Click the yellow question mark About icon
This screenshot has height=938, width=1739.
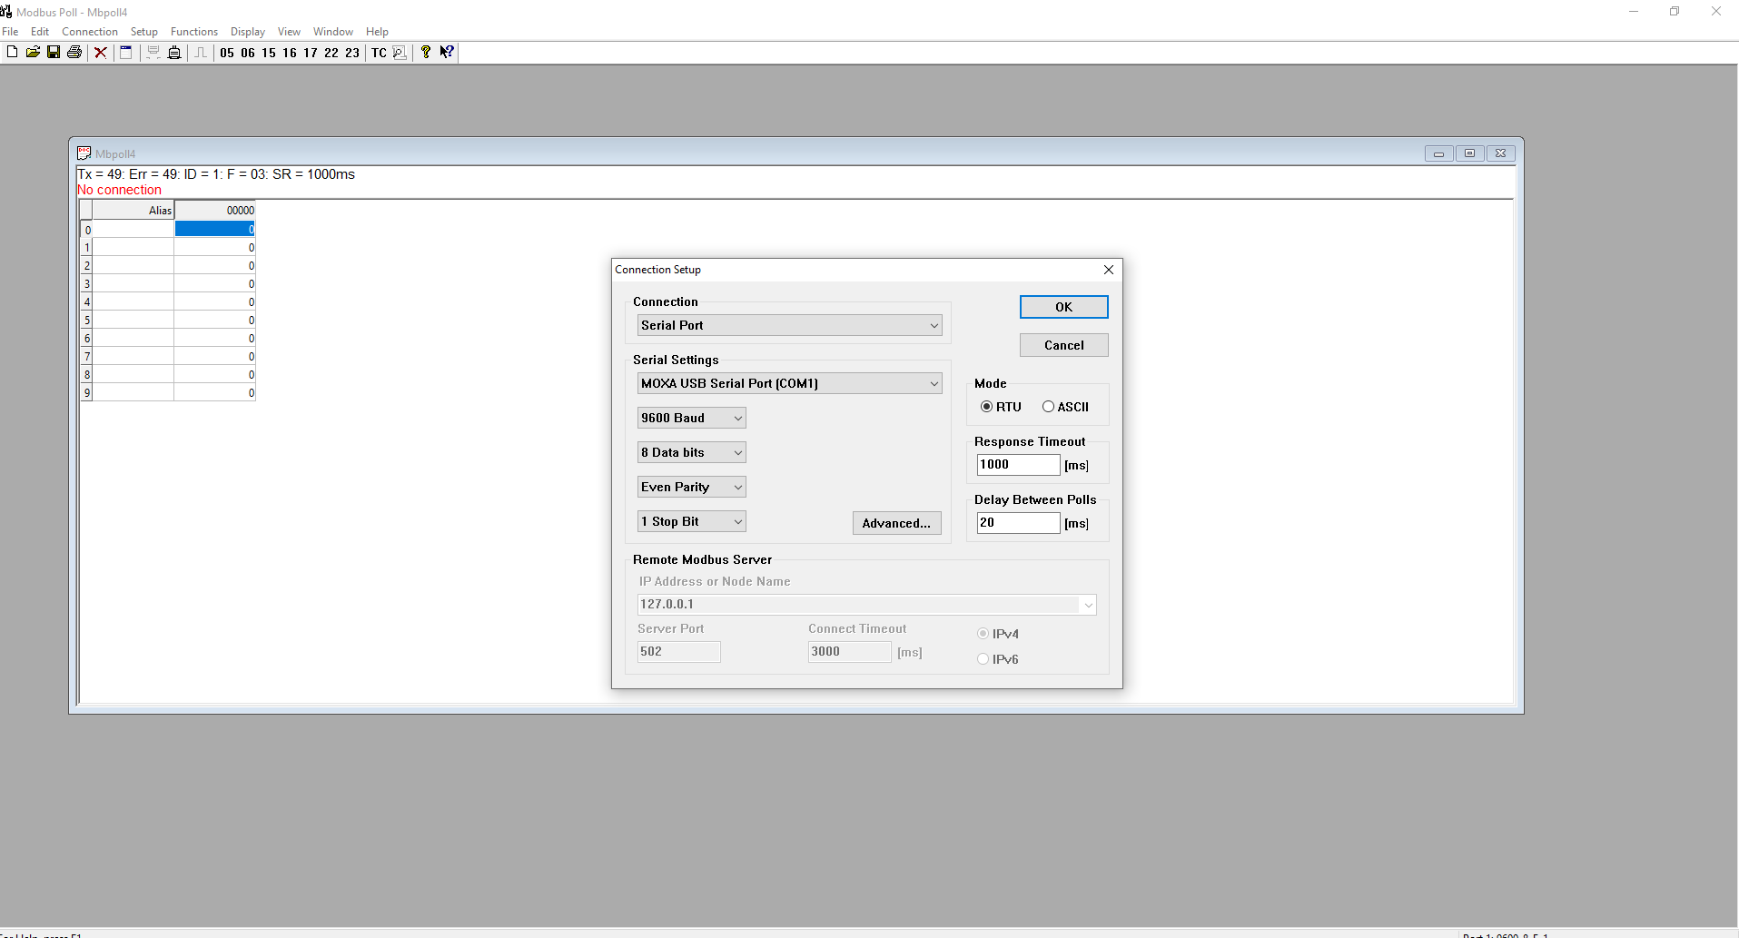[x=425, y=53]
